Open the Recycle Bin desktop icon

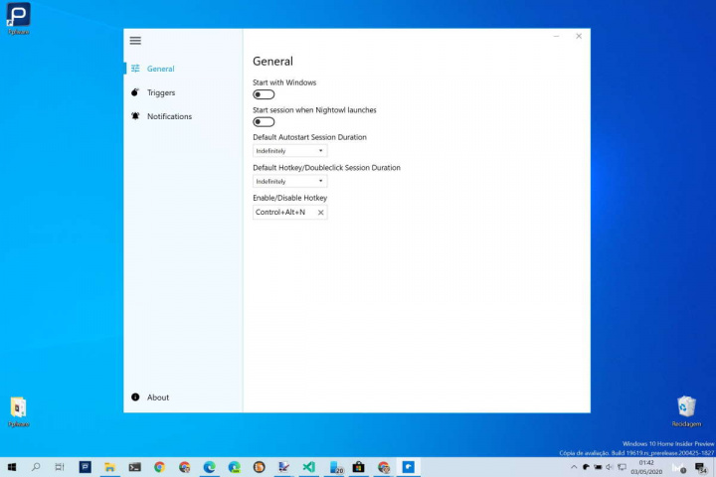click(686, 407)
